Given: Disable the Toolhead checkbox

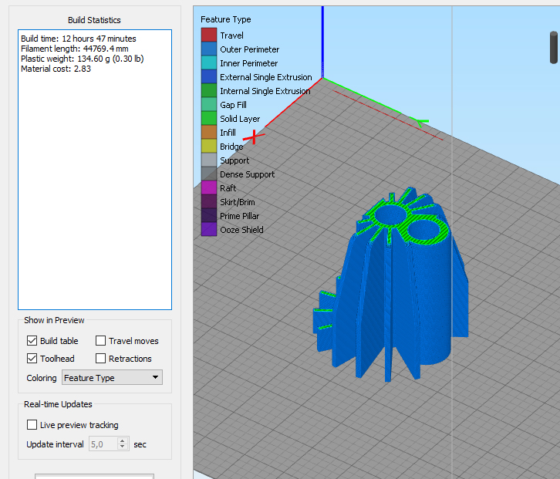Looking at the screenshot, I should tap(32, 358).
